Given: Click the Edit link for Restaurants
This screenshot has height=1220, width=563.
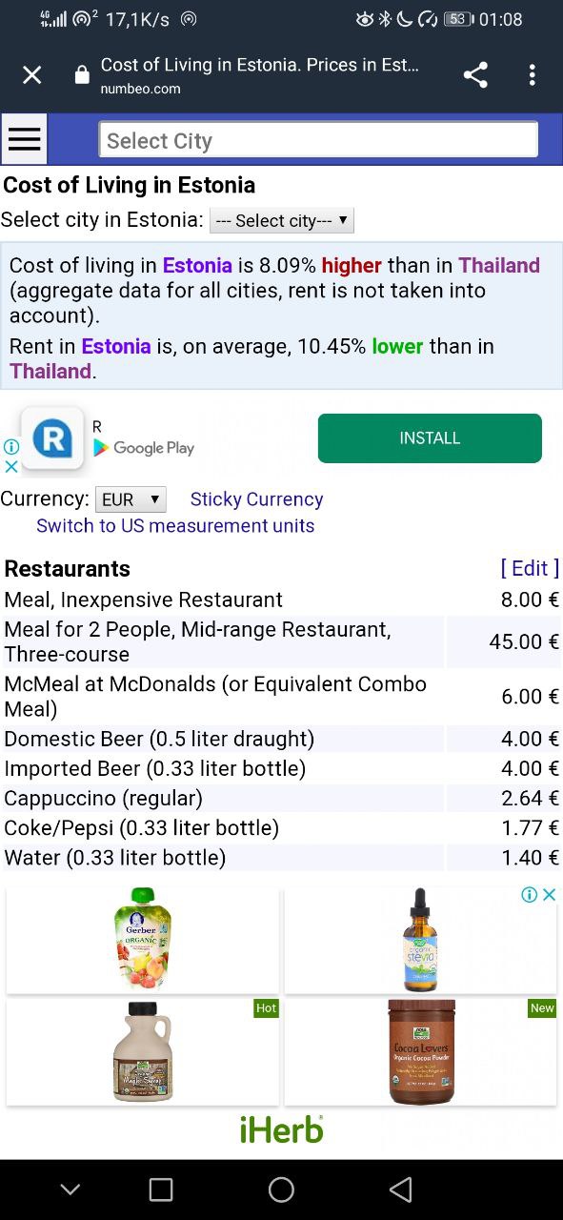Looking at the screenshot, I should (x=530, y=568).
